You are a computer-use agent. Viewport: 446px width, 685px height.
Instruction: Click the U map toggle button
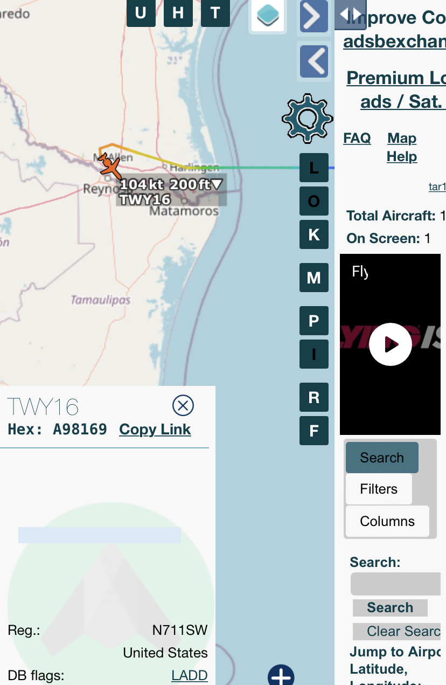[141, 13]
